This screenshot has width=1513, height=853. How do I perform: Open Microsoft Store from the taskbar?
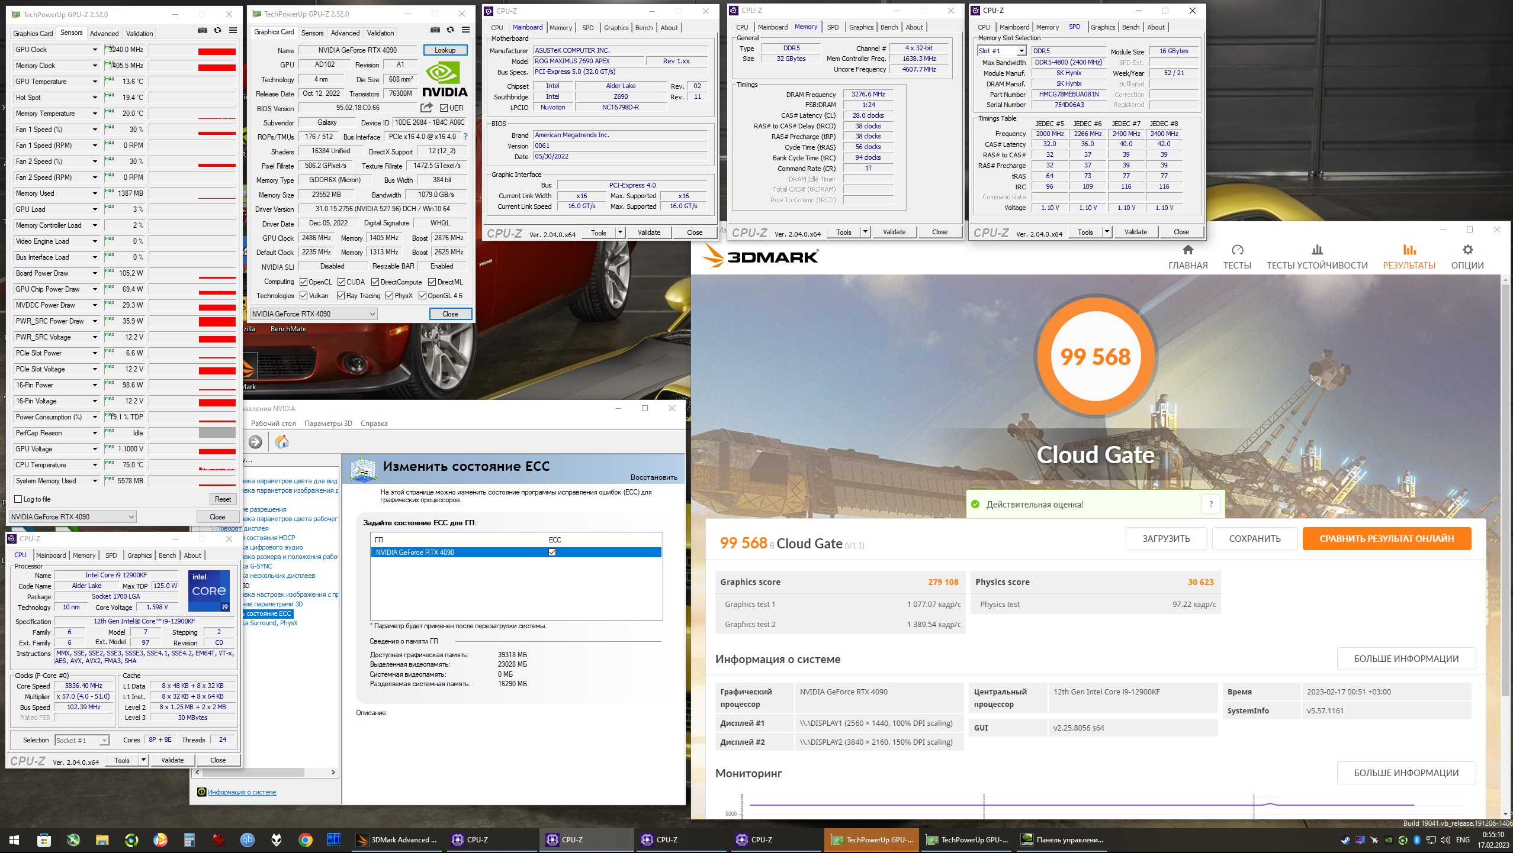pos(44,839)
